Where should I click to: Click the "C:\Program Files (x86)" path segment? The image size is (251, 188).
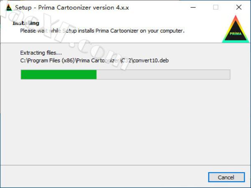coord(48,61)
